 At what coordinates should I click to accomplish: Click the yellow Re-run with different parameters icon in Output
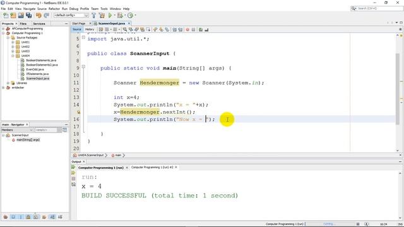click(73, 173)
